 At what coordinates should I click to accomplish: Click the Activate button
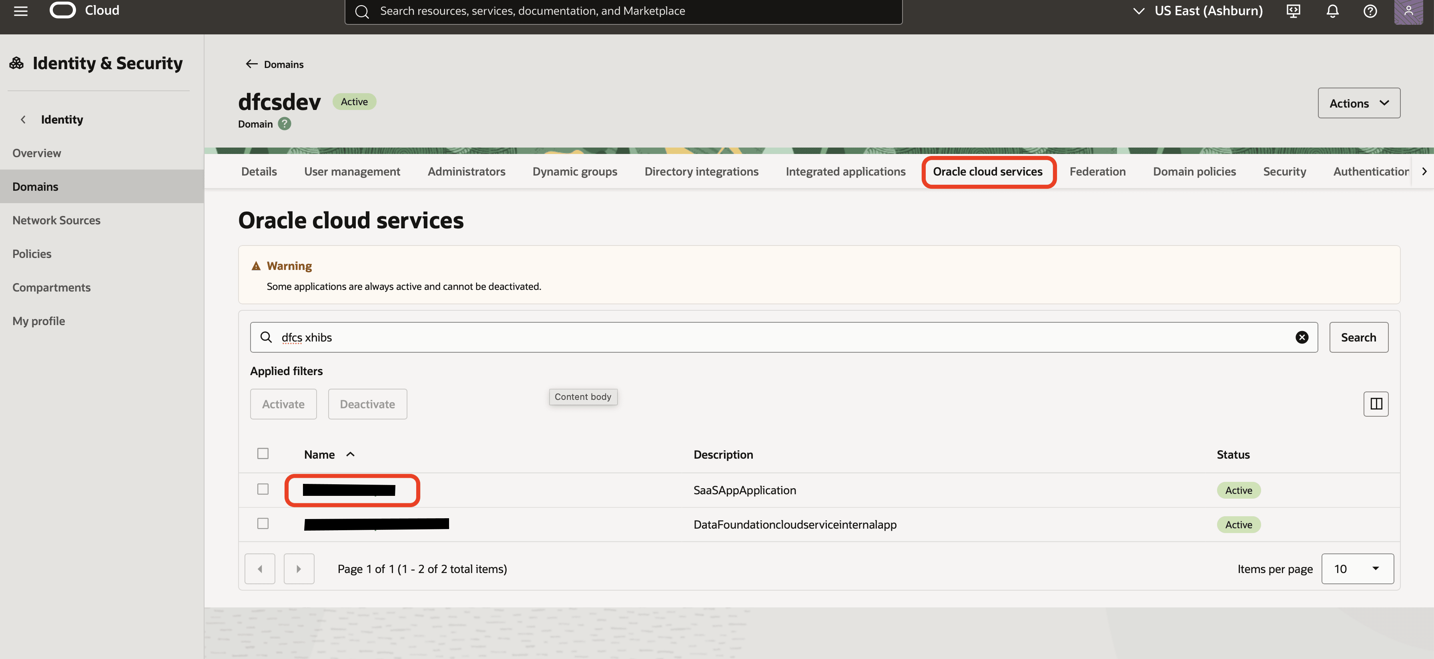pos(283,404)
